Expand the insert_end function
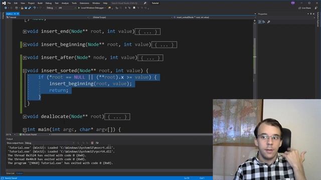The height and width of the screenshot is (180, 321). click(x=25, y=31)
